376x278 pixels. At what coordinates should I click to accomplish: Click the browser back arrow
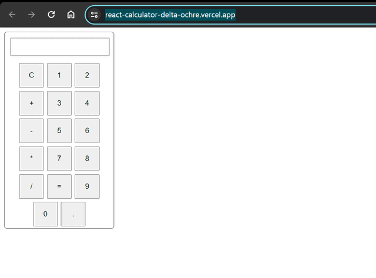click(x=12, y=15)
